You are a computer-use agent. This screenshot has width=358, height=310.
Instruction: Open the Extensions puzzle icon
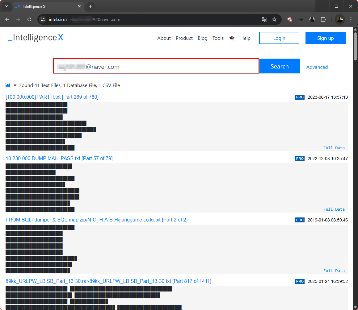pyautogui.click(x=323, y=20)
